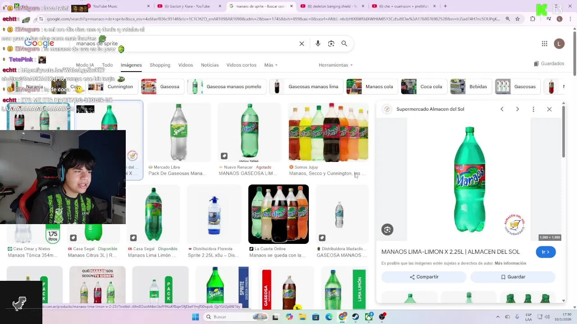Open La Cuarta Online Manaos image
The width and height of the screenshot is (577, 324).
(x=279, y=214)
